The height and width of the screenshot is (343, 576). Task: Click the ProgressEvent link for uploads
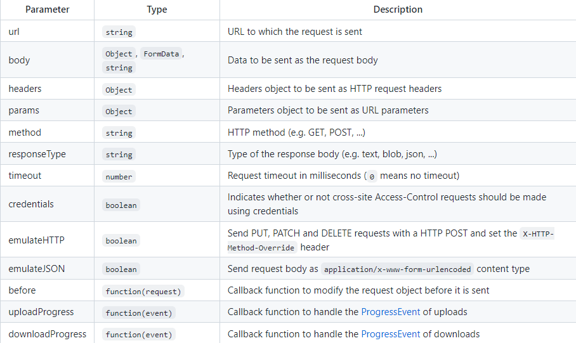(x=391, y=312)
